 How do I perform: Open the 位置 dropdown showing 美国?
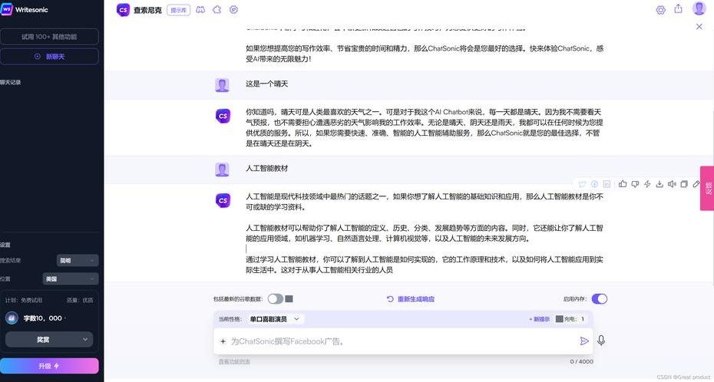pos(71,278)
